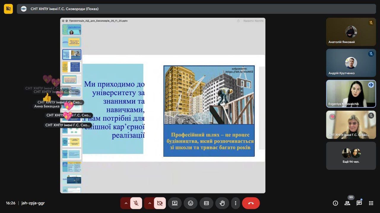
Task: Open the activities grid icon
Action: coord(371,203)
